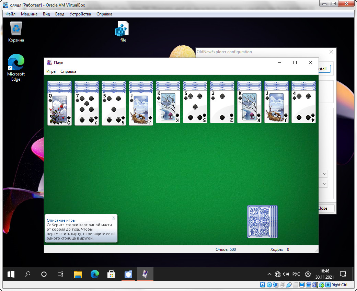Click the taskbar search icon

coord(27,274)
